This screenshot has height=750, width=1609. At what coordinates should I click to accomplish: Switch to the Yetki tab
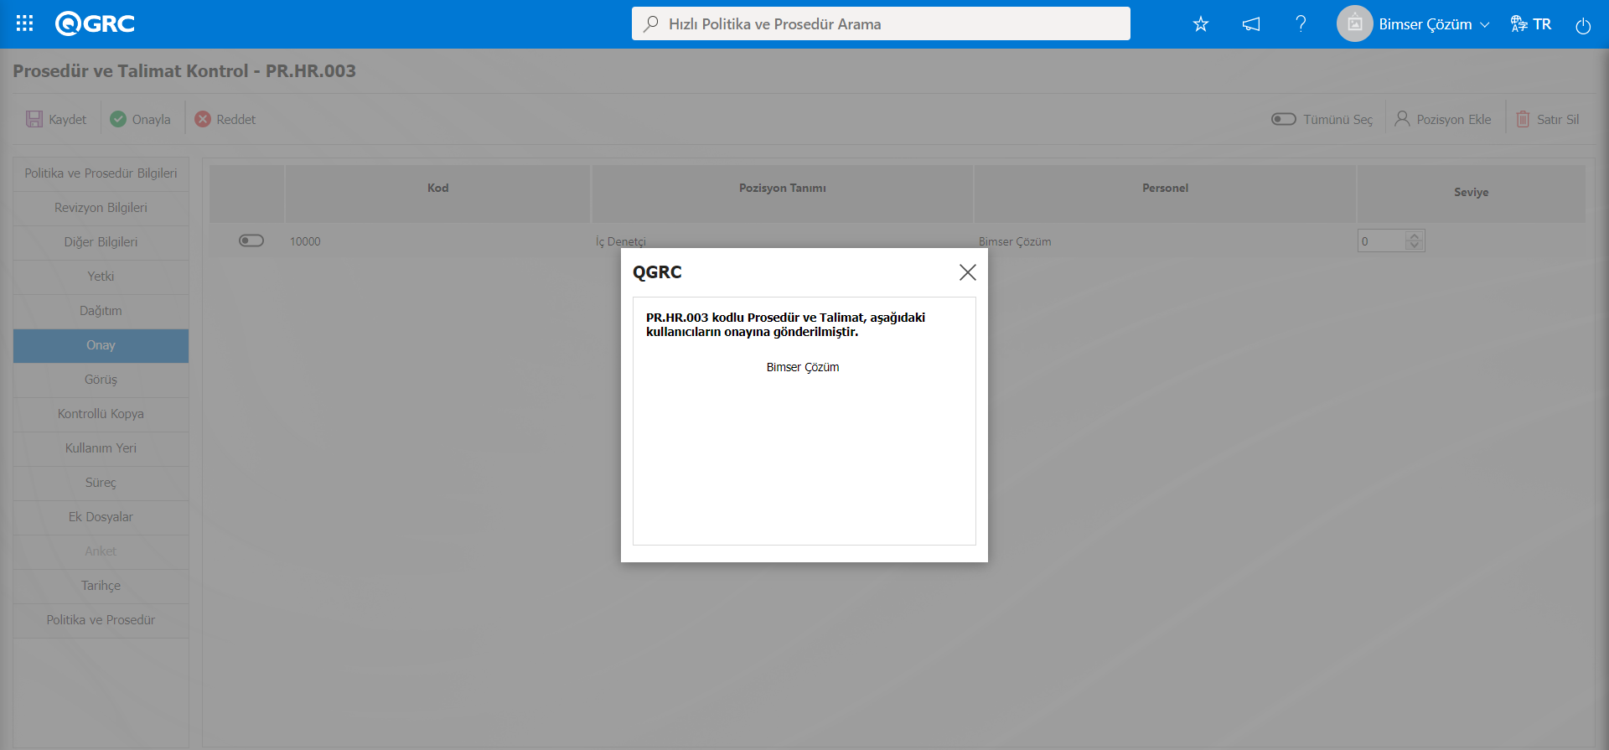pyautogui.click(x=101, y=277)
